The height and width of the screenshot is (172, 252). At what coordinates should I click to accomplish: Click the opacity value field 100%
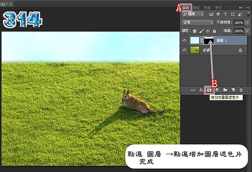(239, 23)
